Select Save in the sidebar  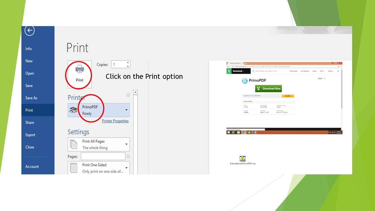click(29, 86)
